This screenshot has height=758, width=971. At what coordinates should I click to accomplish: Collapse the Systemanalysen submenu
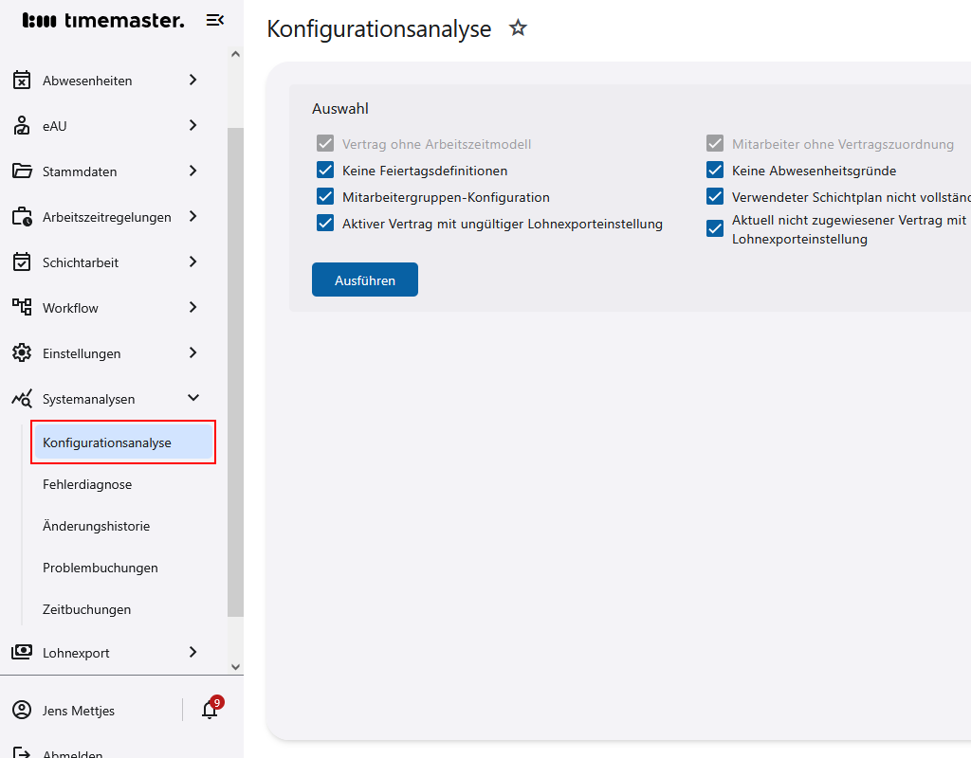tap(192, 398)
